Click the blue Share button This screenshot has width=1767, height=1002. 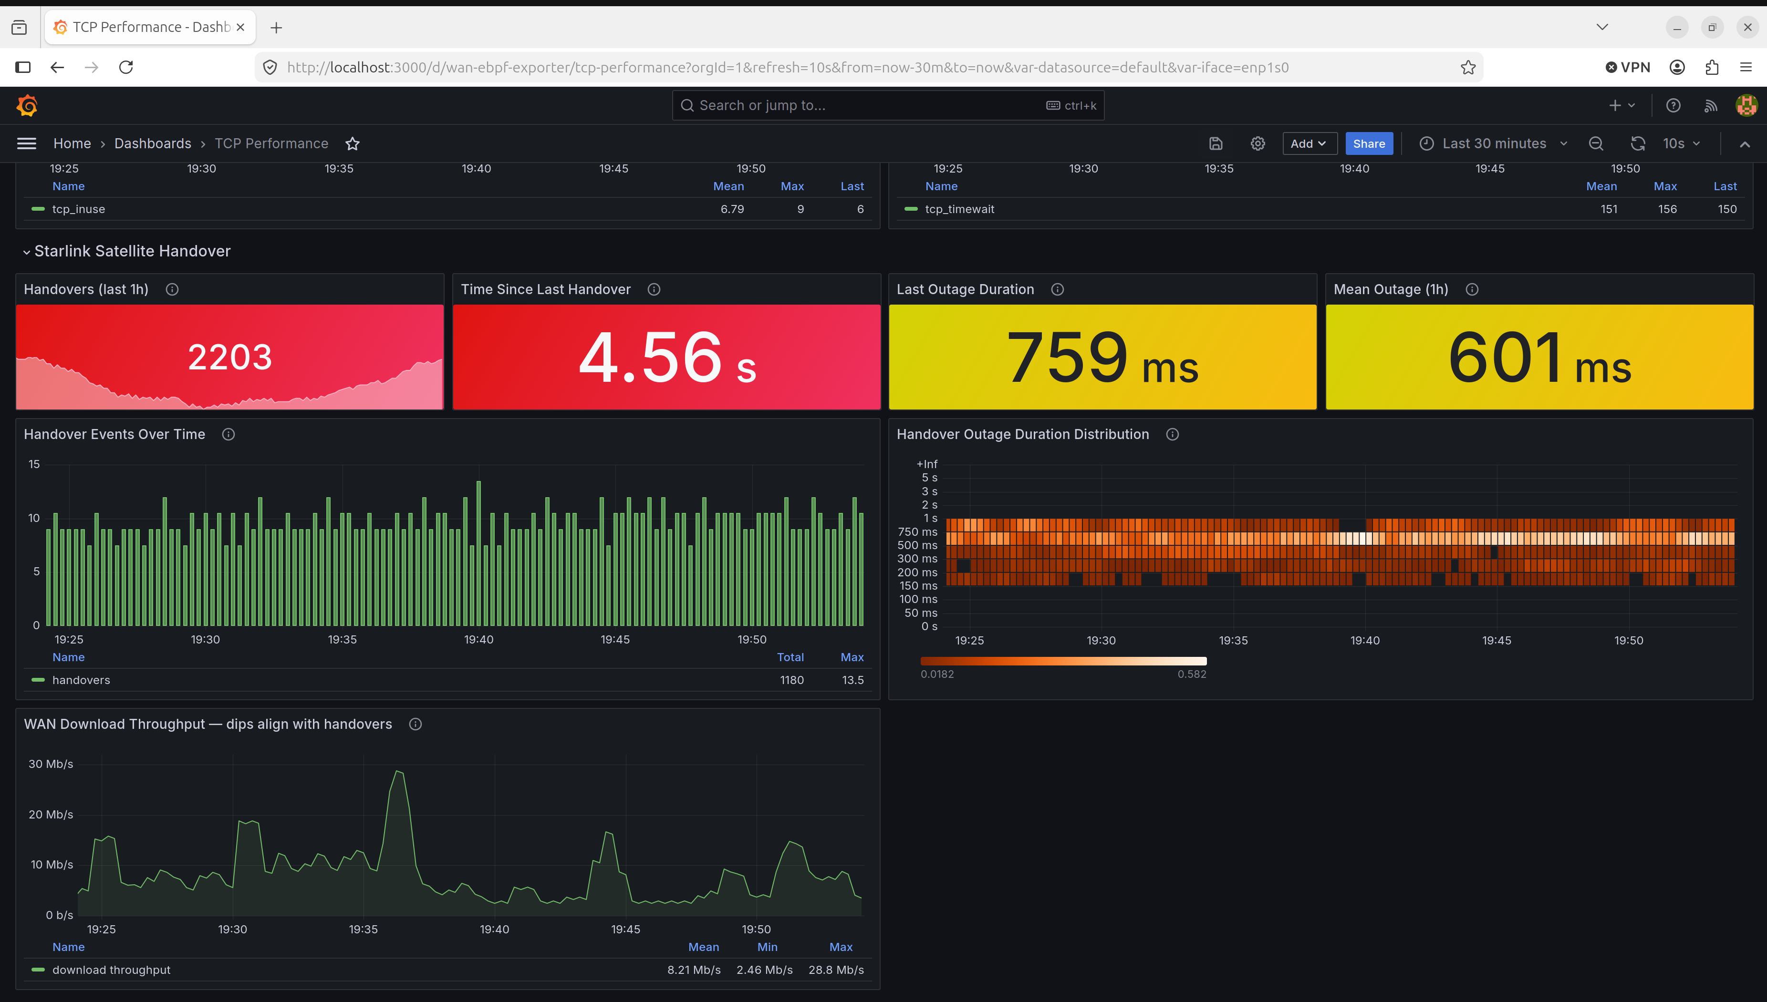tap(1368, 143)
